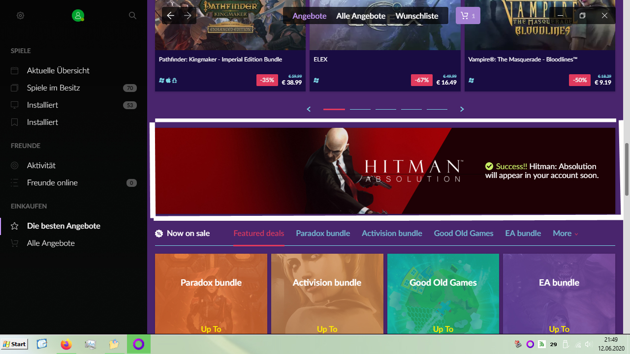
Task: Open the settings gear menu
Action: [x=20, y=16]
